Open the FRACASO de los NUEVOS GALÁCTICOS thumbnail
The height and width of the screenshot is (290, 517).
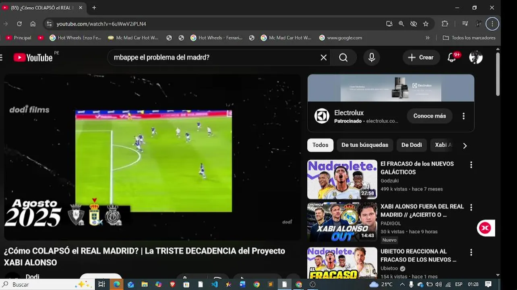click(342, 180)
